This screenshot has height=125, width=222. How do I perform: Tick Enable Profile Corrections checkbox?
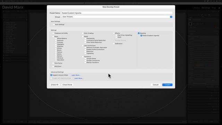click(85, 49)
